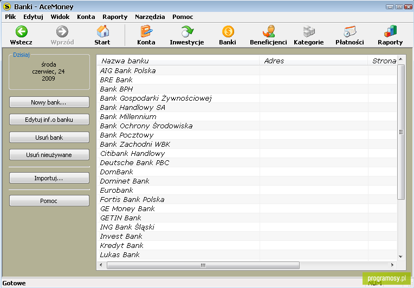Select the GETIN Bank row
This screenshot has height=288, width=414.
pos(247,218)
